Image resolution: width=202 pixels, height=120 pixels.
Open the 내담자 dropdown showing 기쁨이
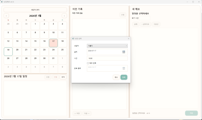[x=107, y=46]
